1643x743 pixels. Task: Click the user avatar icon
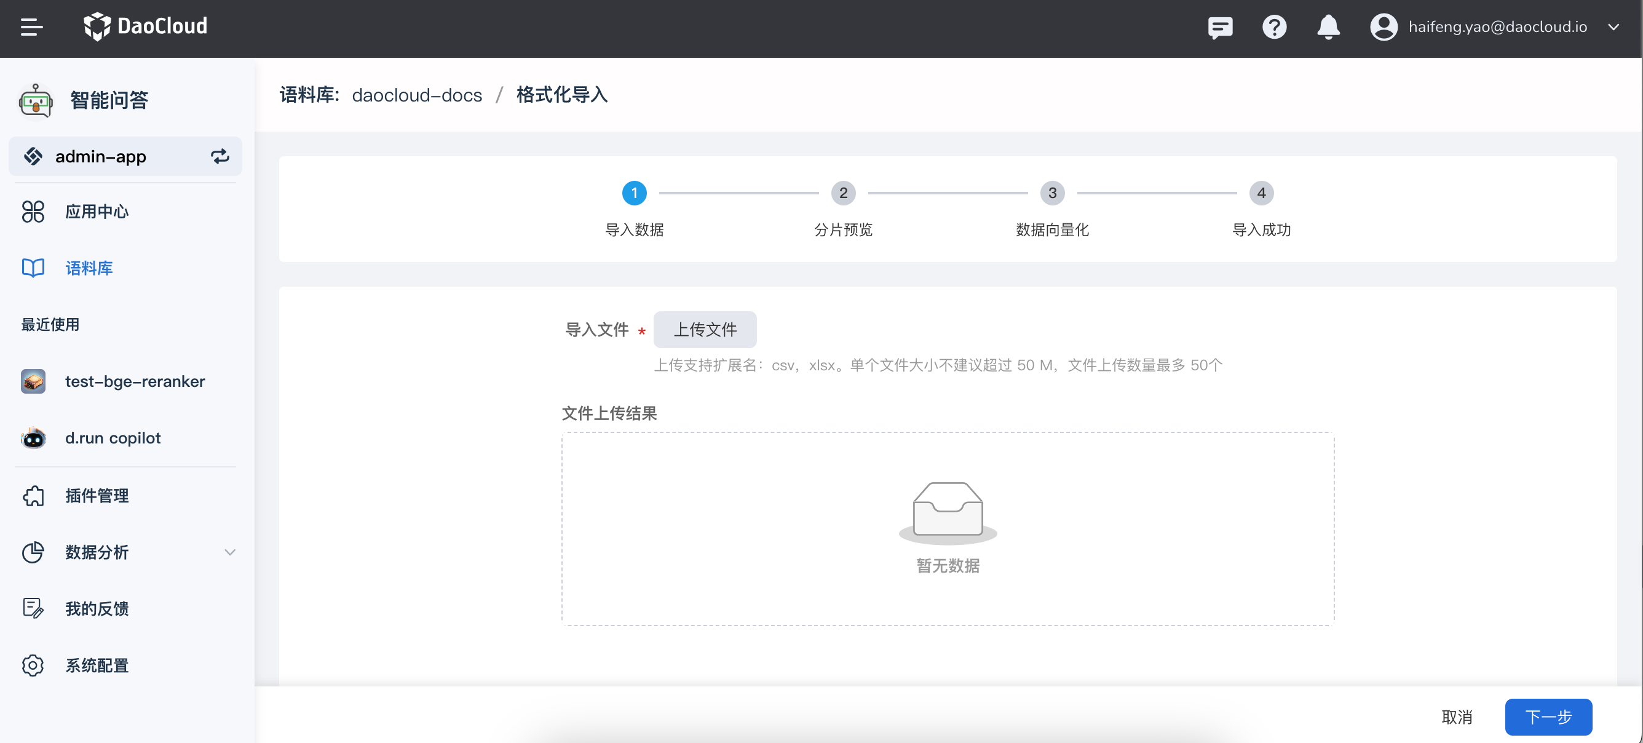[x=1383, y=27]
